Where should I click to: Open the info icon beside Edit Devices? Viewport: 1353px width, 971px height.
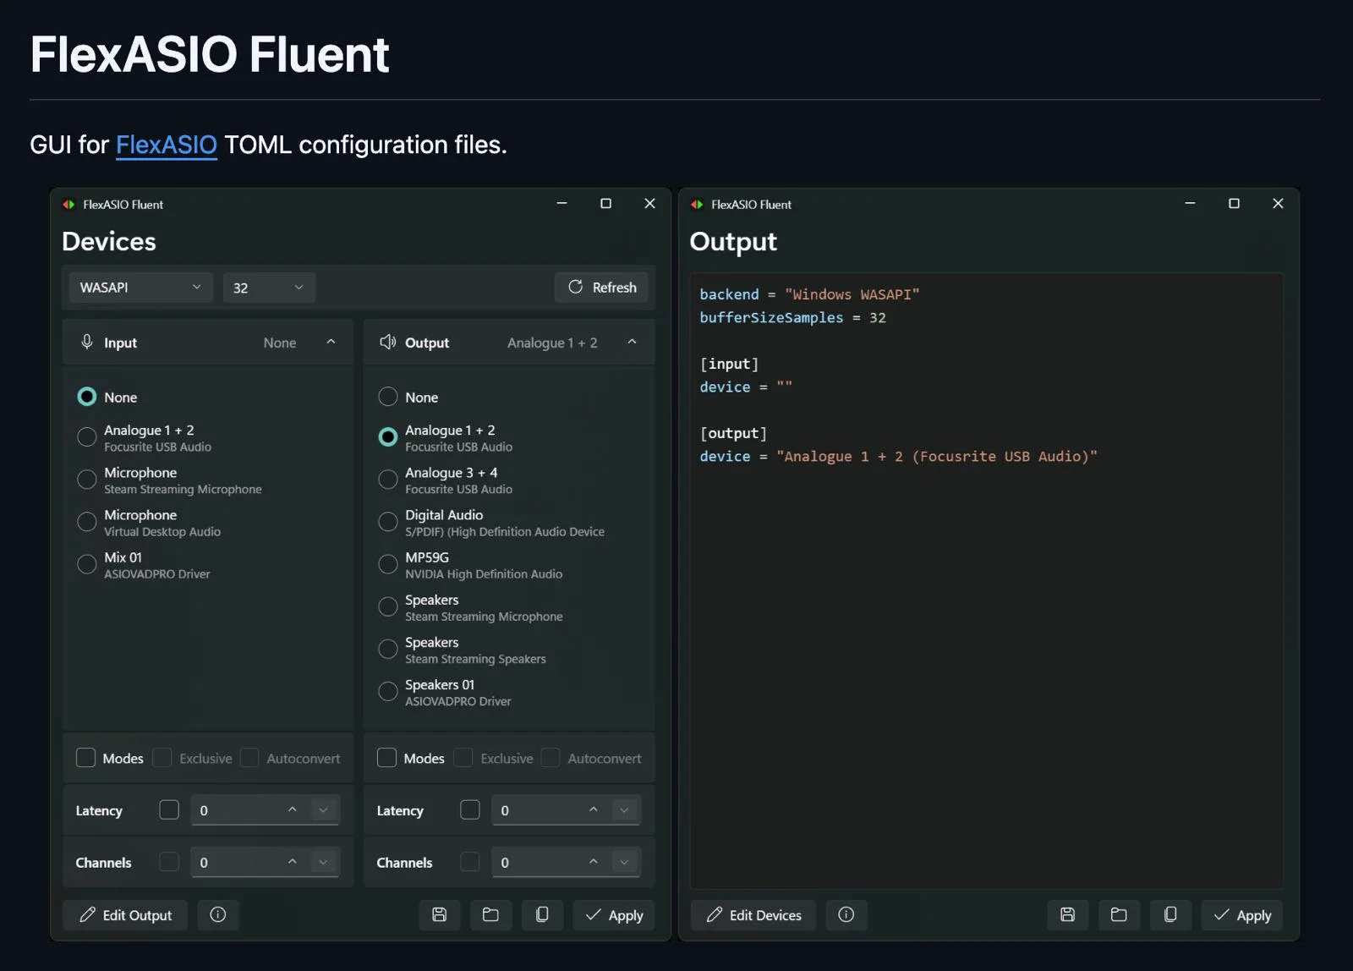pos(846,914)
